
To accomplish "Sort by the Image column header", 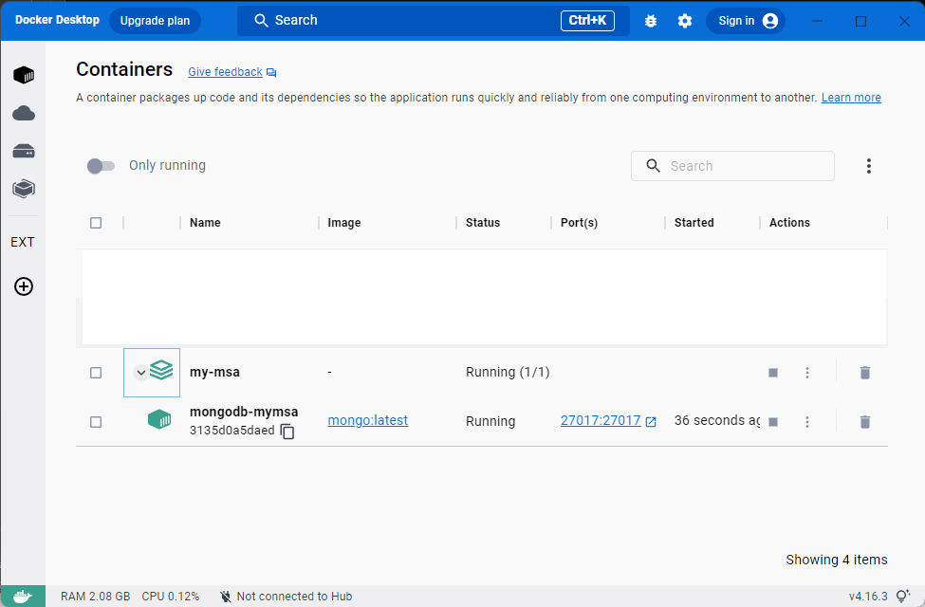I will click(x=344, y=223).
